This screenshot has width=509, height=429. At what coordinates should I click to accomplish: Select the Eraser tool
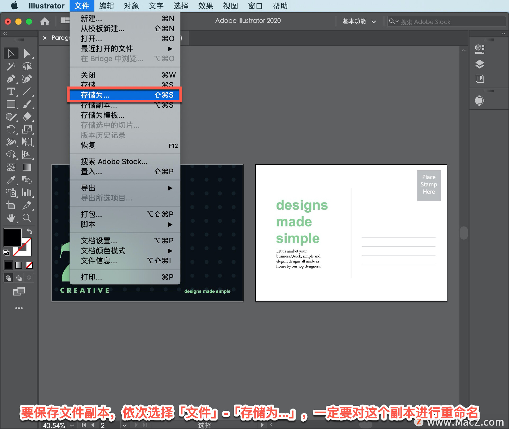click(27, 117)
